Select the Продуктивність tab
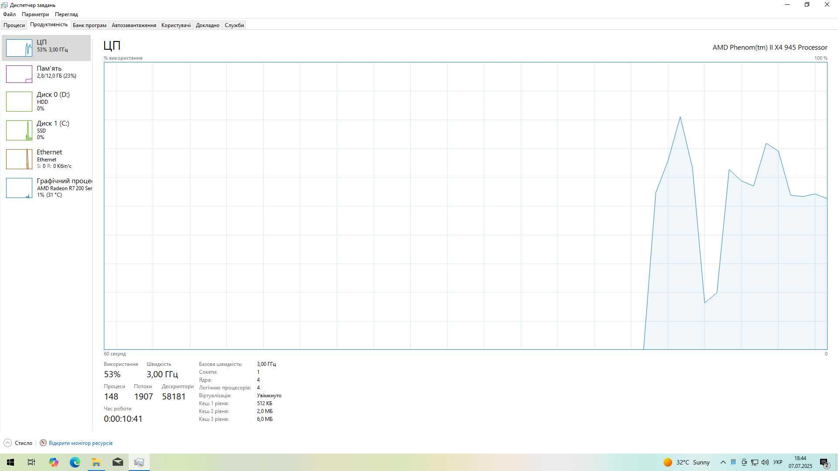This screenshot has height=471, width=838. point(49,25)
